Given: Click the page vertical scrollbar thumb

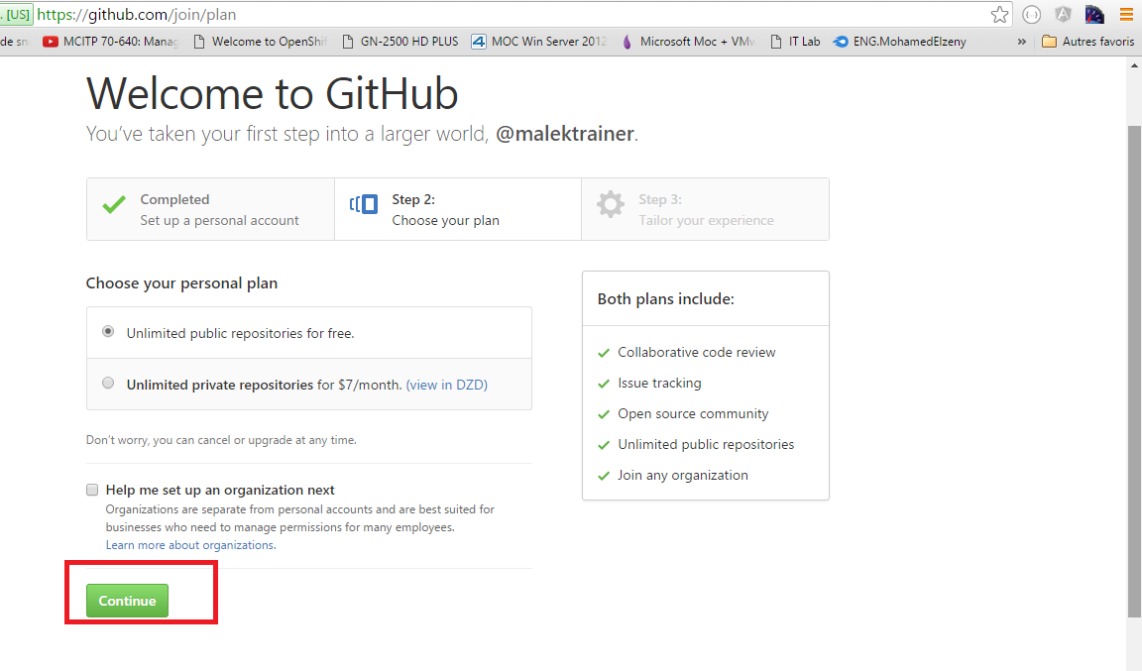Looking at the screenshot, I should (1134, 372).
